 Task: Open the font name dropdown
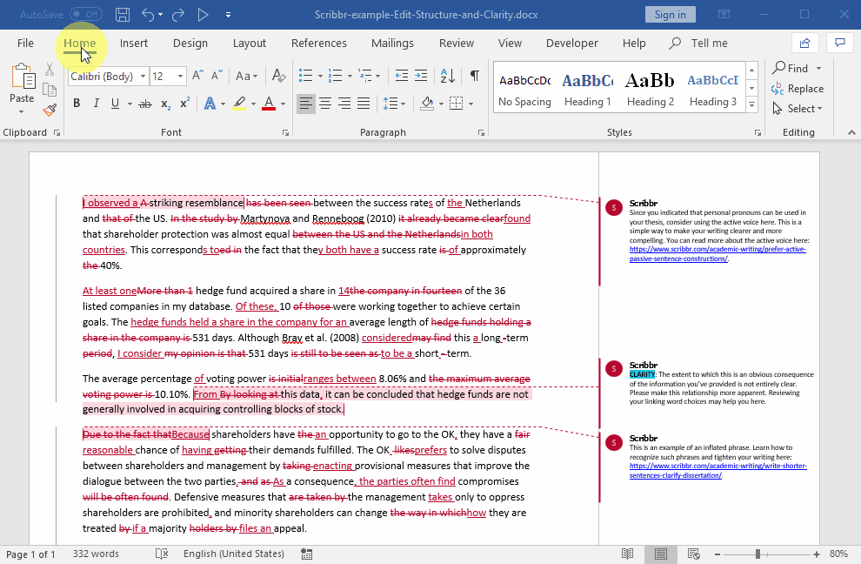[x=142, y=77]
